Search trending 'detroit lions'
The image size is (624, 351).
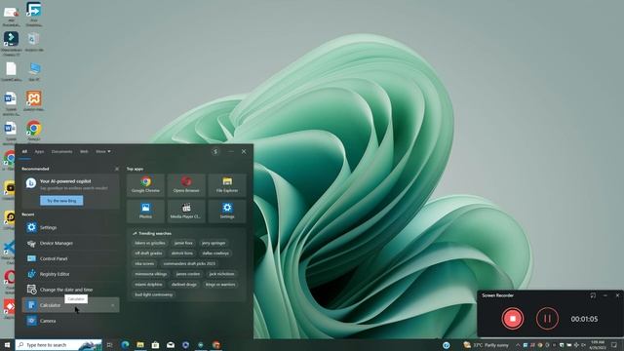182,253
